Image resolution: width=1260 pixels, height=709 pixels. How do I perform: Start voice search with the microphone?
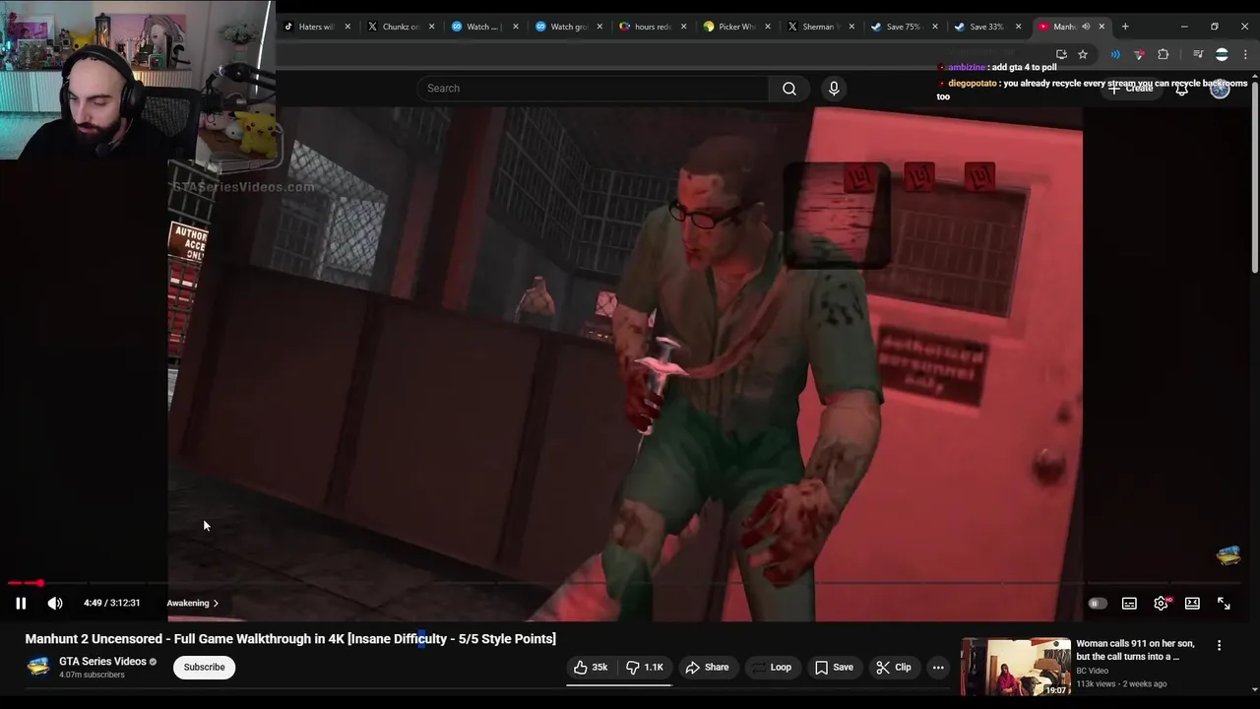(834, 89)
